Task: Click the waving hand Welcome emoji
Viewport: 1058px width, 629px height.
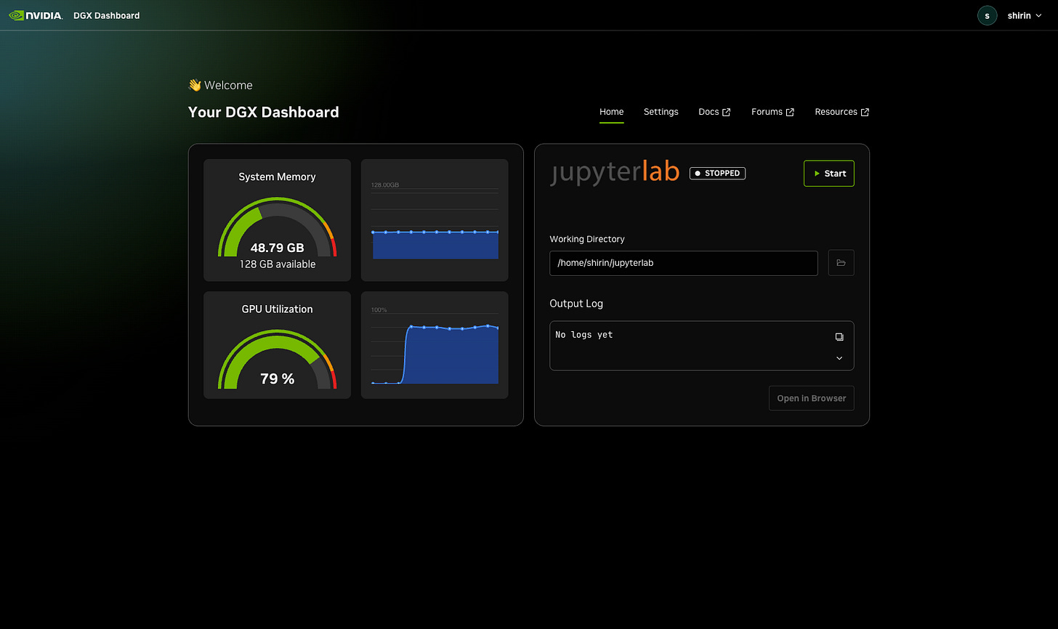Action: (195, 85)
